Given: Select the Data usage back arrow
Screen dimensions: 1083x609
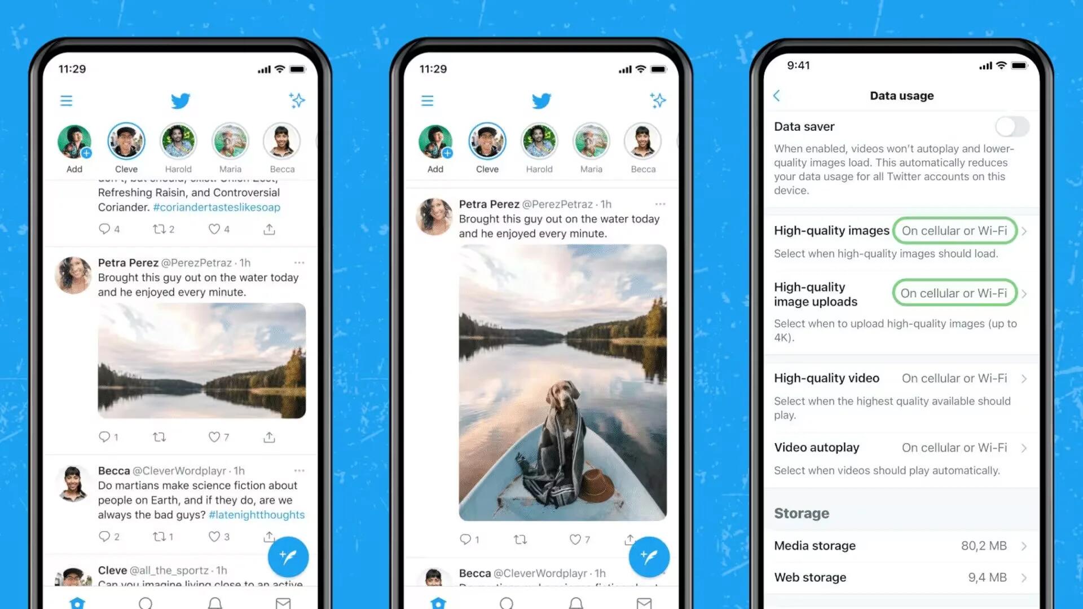Looking at the screenshot, I should pyautogui.click(x=777, y=94).
